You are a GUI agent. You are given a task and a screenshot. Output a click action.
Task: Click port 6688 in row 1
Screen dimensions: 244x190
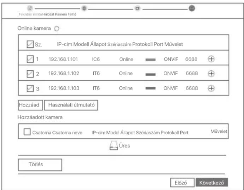pyautogui.click(x=191, y=59)
